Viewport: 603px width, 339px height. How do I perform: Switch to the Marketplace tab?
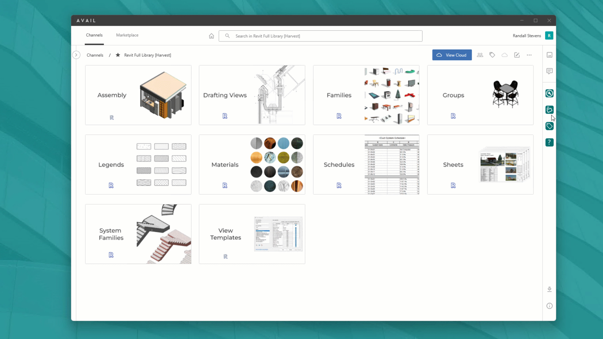click(127, 35)
